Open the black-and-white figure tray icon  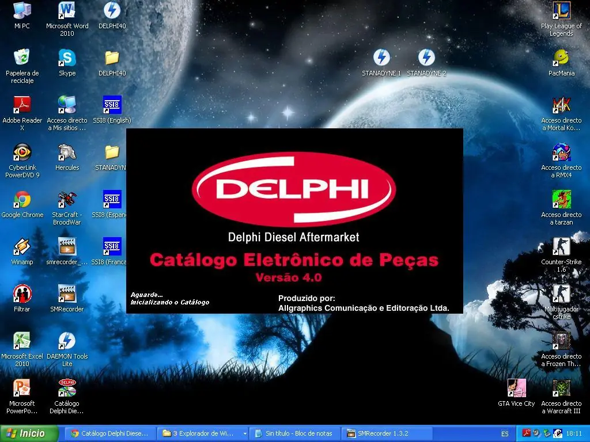click(x=557, y=433)
